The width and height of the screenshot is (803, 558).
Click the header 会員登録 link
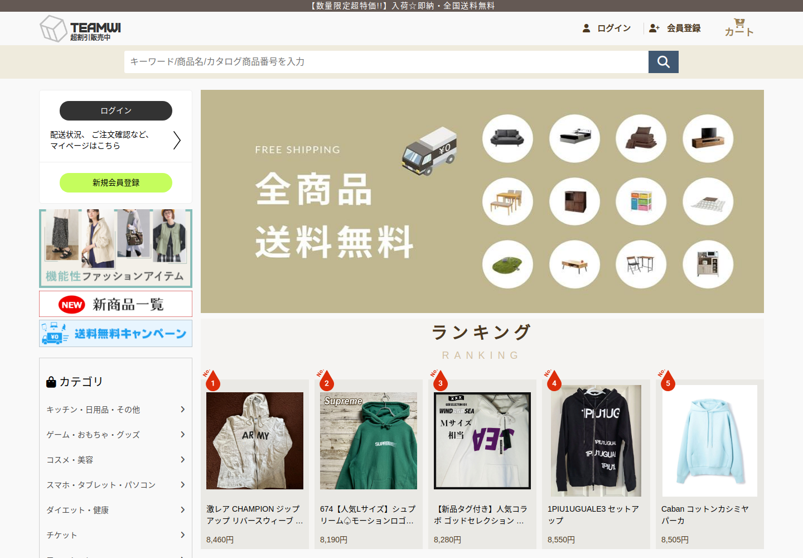coord(675,28)
